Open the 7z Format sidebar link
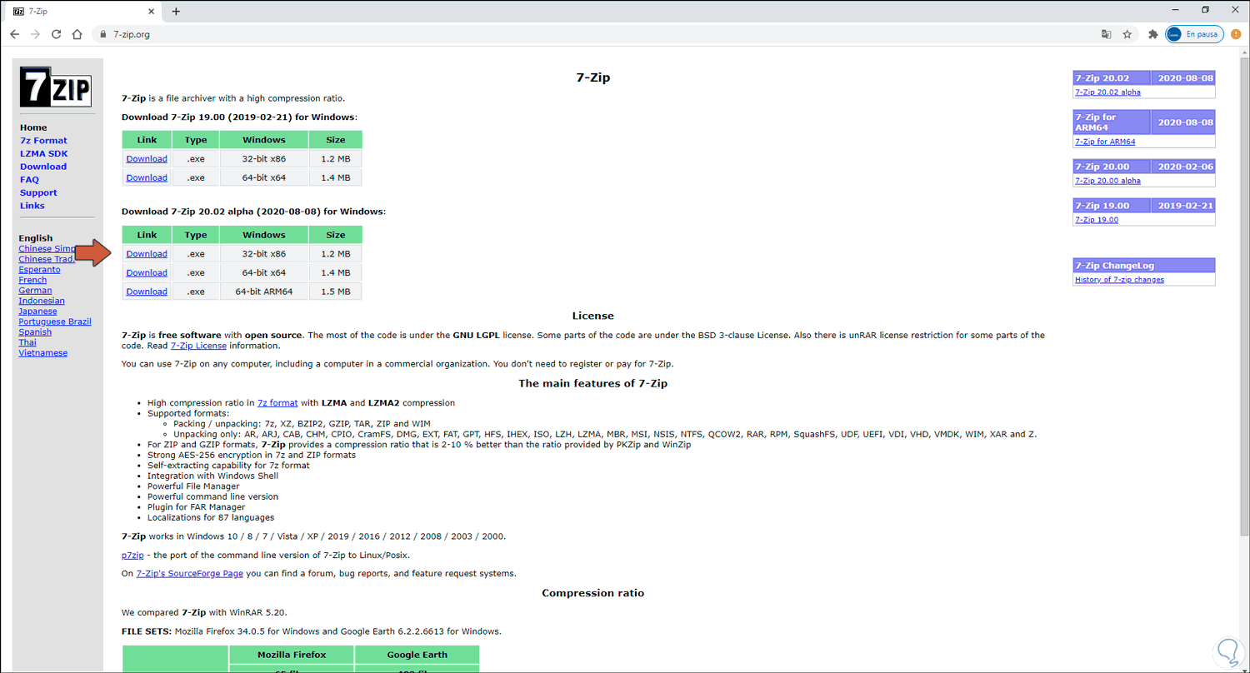This screenshot has width=1250, height=673. click(x=43, y=141)
